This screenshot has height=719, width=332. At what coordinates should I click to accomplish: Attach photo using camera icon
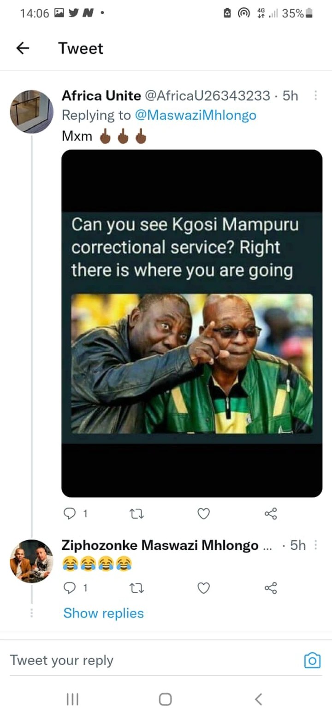coord(312,660)
